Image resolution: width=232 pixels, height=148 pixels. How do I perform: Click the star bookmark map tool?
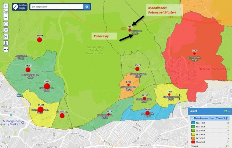6,12
